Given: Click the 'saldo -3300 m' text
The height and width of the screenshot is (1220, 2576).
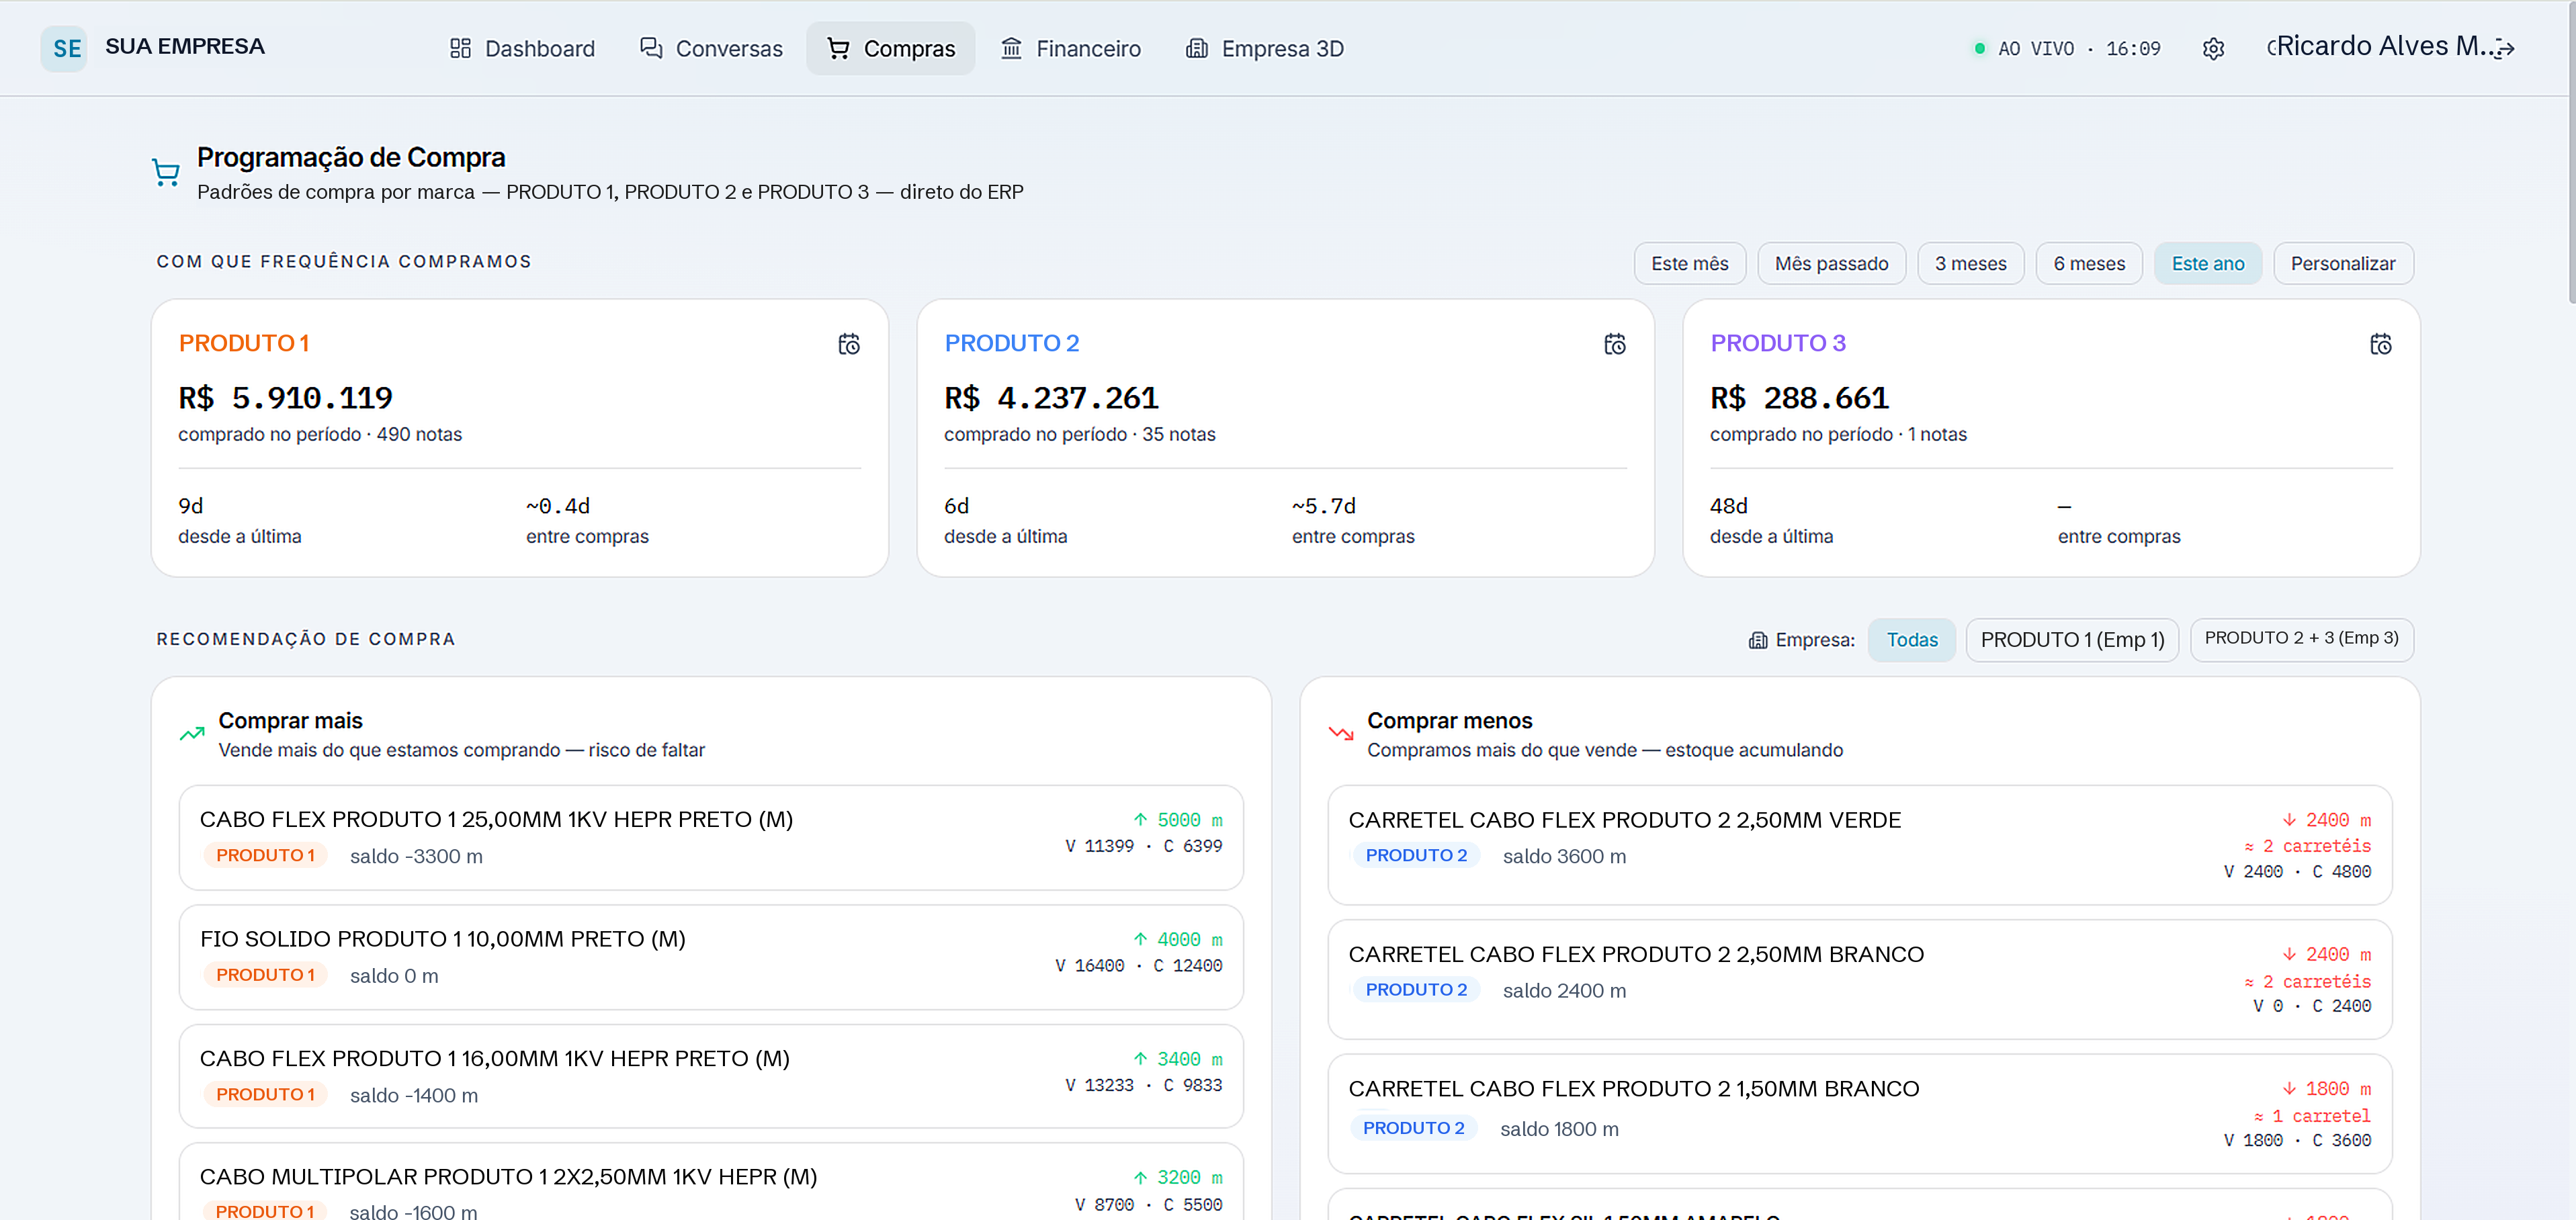Looking at the screenshot, I should click(x=416, y=857).
